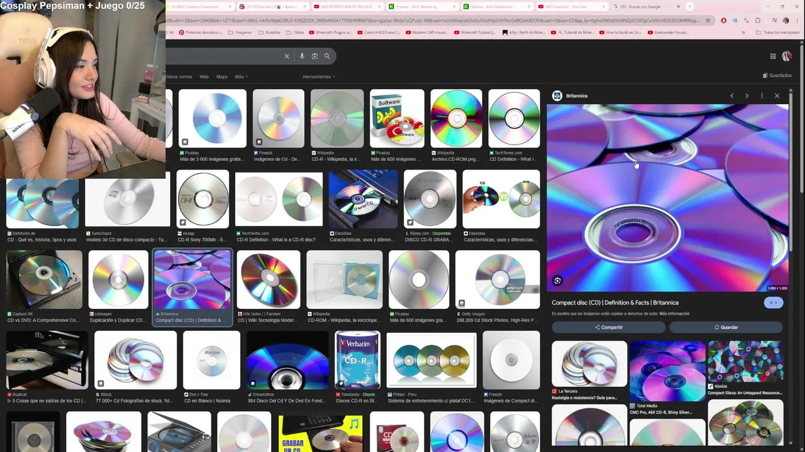Select Getty Images Cd Stock Photos thumbnail
The width and height of the screenshot is (805, 452).
(x=497, y=280)
